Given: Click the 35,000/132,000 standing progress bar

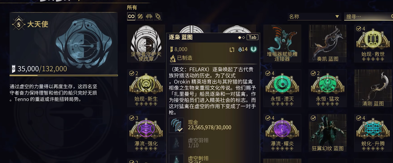Looking at the screenshot, I should (x=63, y=75).
